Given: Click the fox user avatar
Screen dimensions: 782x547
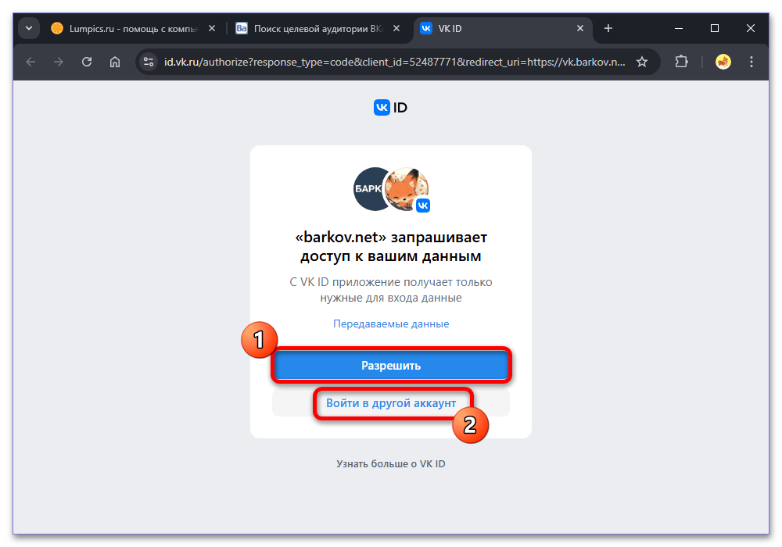Looking at the screenshot, I should 407,189.
